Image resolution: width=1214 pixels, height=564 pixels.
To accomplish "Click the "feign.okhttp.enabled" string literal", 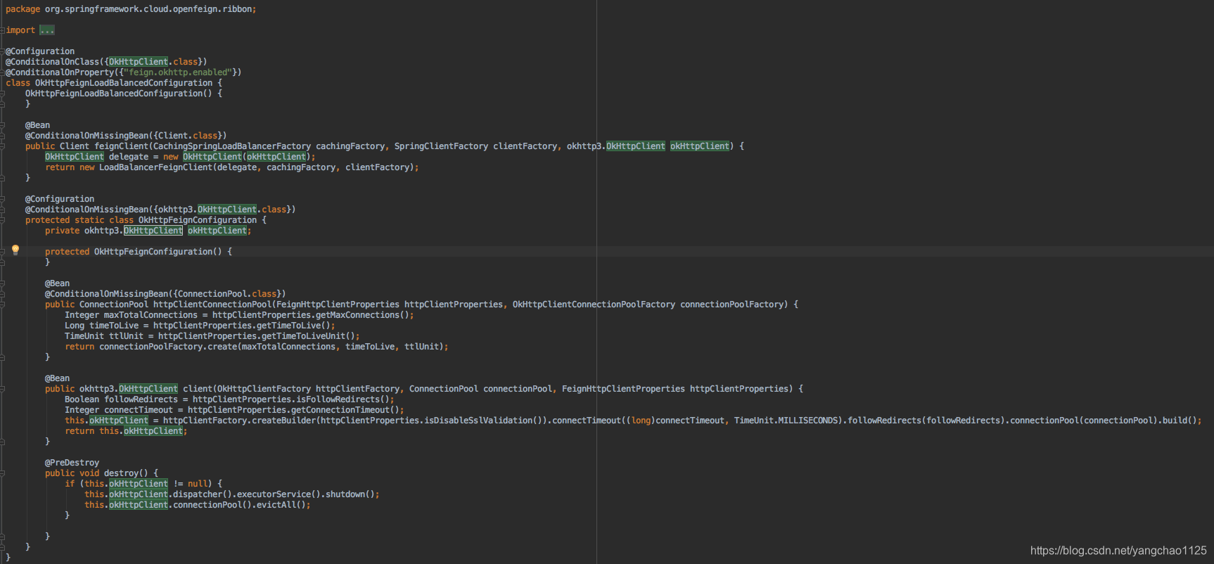I will [177, 72].
